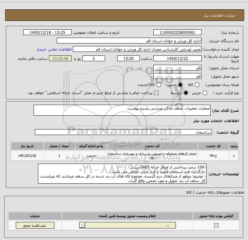Click the اعلام وضعیت مجوز column header
Image resolution: width=248 pixels, height=240 pixels.
click(x=127, y=216)
